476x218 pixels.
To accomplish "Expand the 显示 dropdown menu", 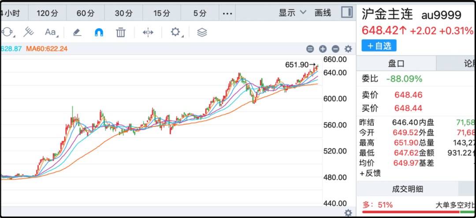I will 292,13.
